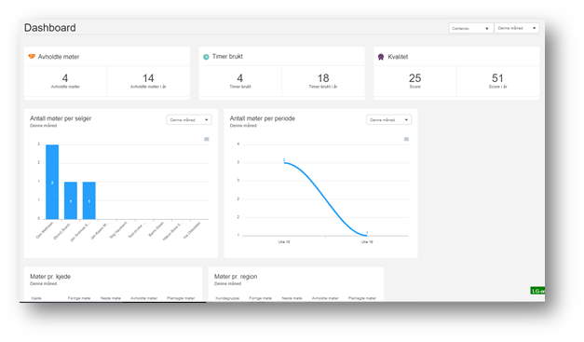This screenshot has width=584, height=342.
Task: Click the second bar in the selger chart
Action: tap(71, 200)
